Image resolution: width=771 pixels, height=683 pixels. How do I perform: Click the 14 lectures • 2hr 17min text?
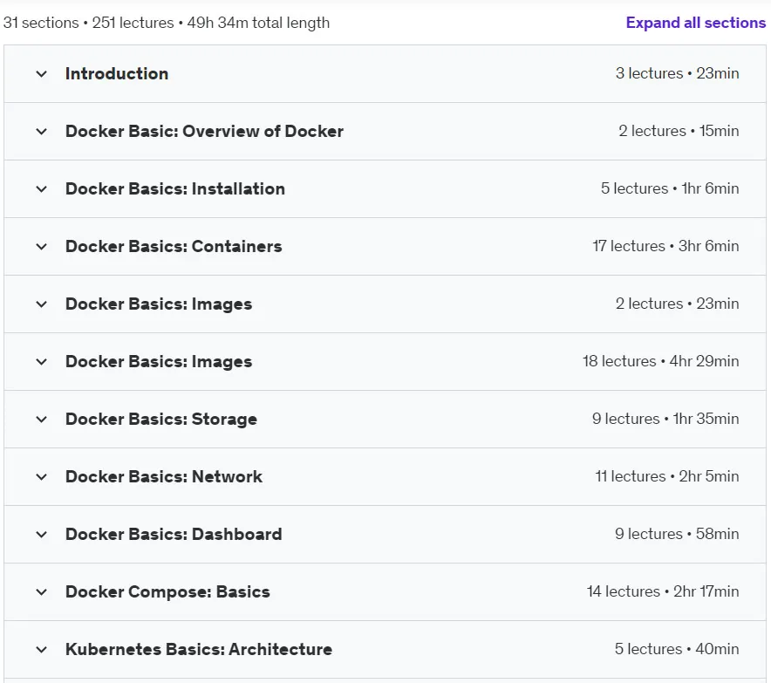(663, 591)
